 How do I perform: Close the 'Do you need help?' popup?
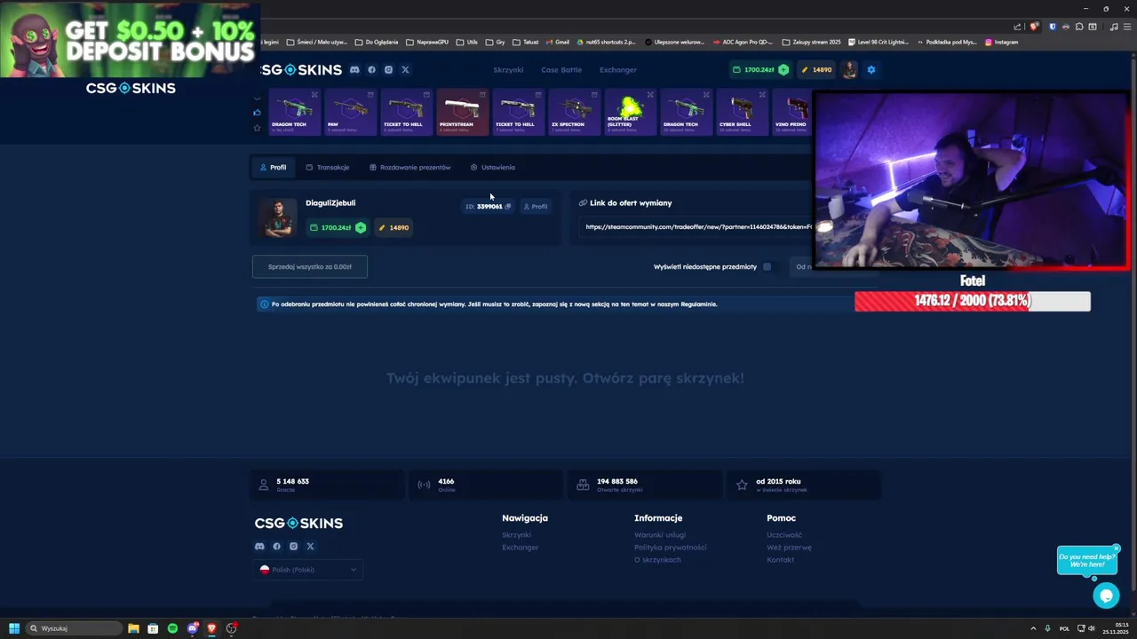coord(1117,548)
